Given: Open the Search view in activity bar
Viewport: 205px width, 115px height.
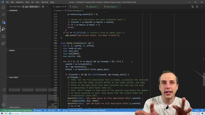Looking at the screenshot, I should (3, 14).
